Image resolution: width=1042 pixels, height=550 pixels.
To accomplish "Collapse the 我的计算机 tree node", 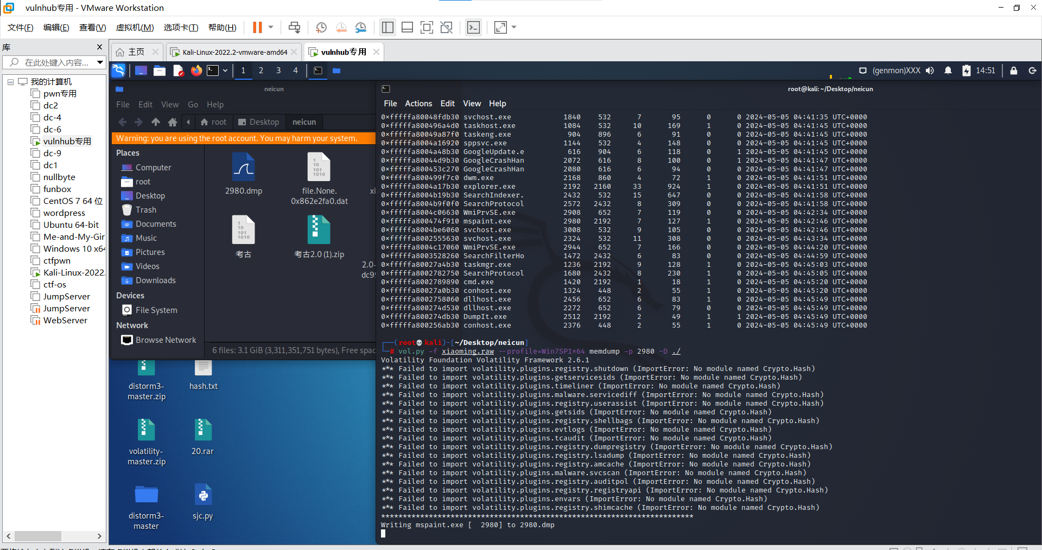I will pos(10,82).
